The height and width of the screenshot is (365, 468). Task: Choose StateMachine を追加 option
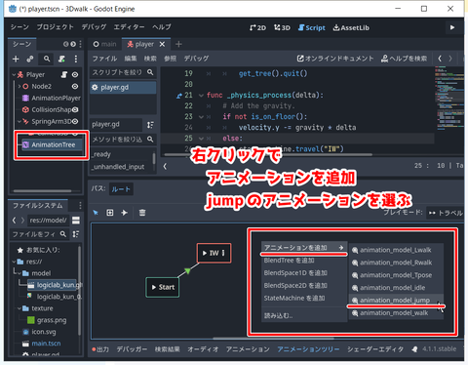(304, 298)
